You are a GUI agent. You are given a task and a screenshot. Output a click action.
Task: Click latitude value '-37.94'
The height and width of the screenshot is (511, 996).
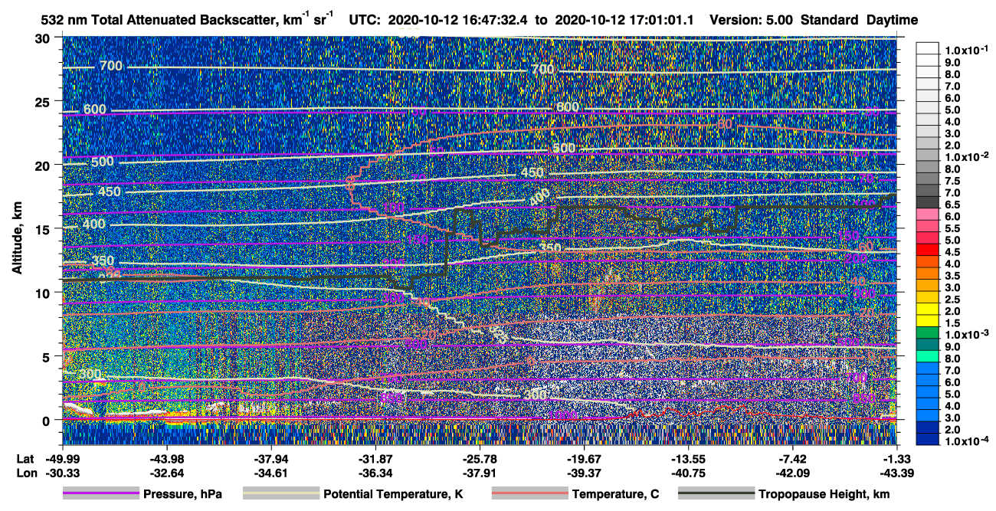point(270,459)
